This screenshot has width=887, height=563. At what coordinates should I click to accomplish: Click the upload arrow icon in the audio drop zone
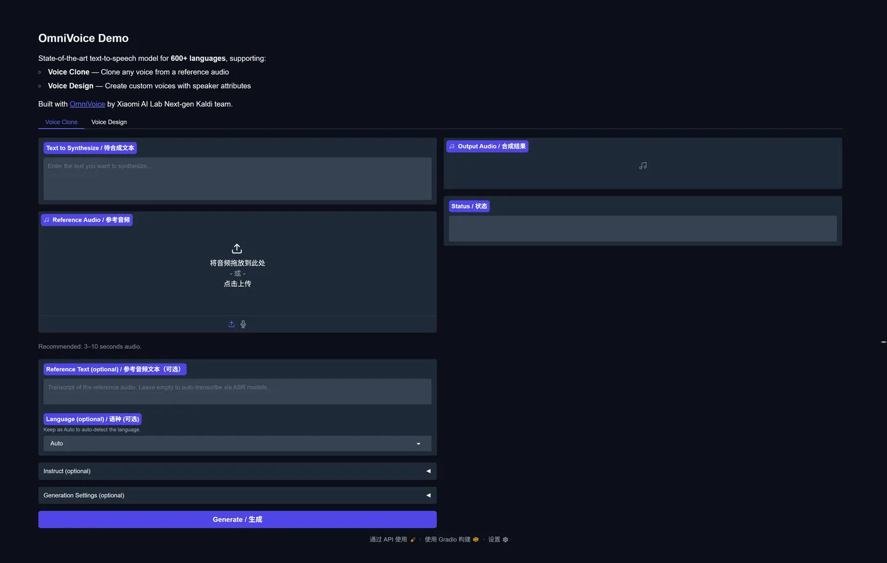(237, 248)
